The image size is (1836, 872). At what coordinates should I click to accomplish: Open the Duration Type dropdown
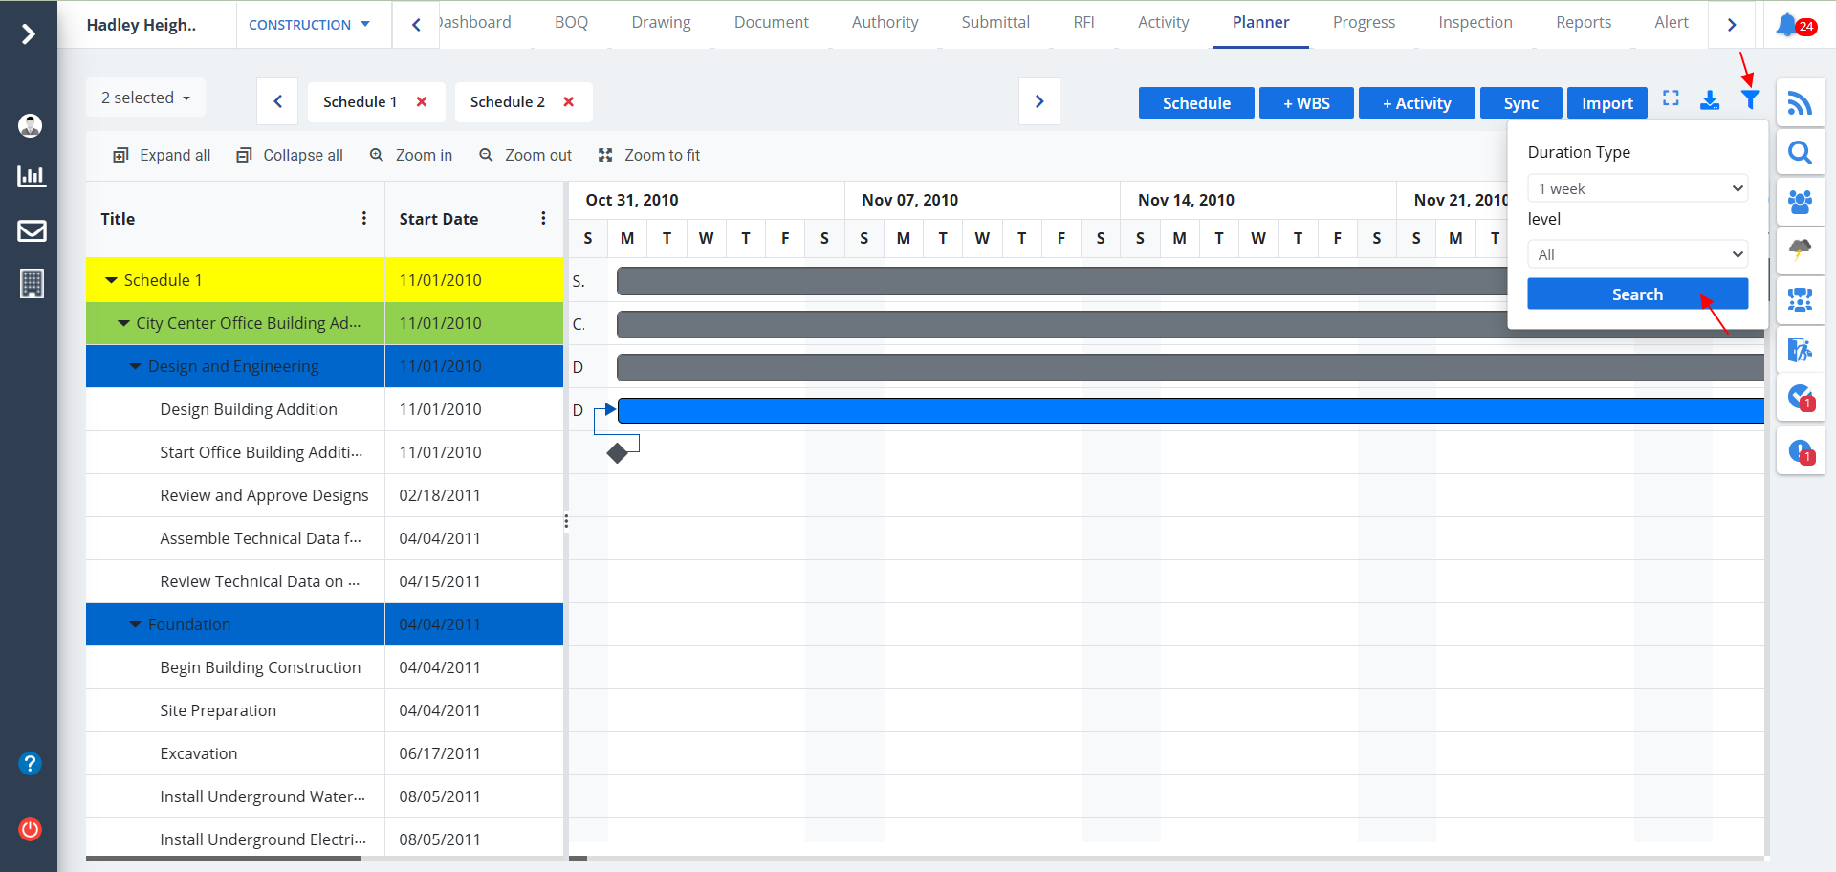(x=1637, y=188)
